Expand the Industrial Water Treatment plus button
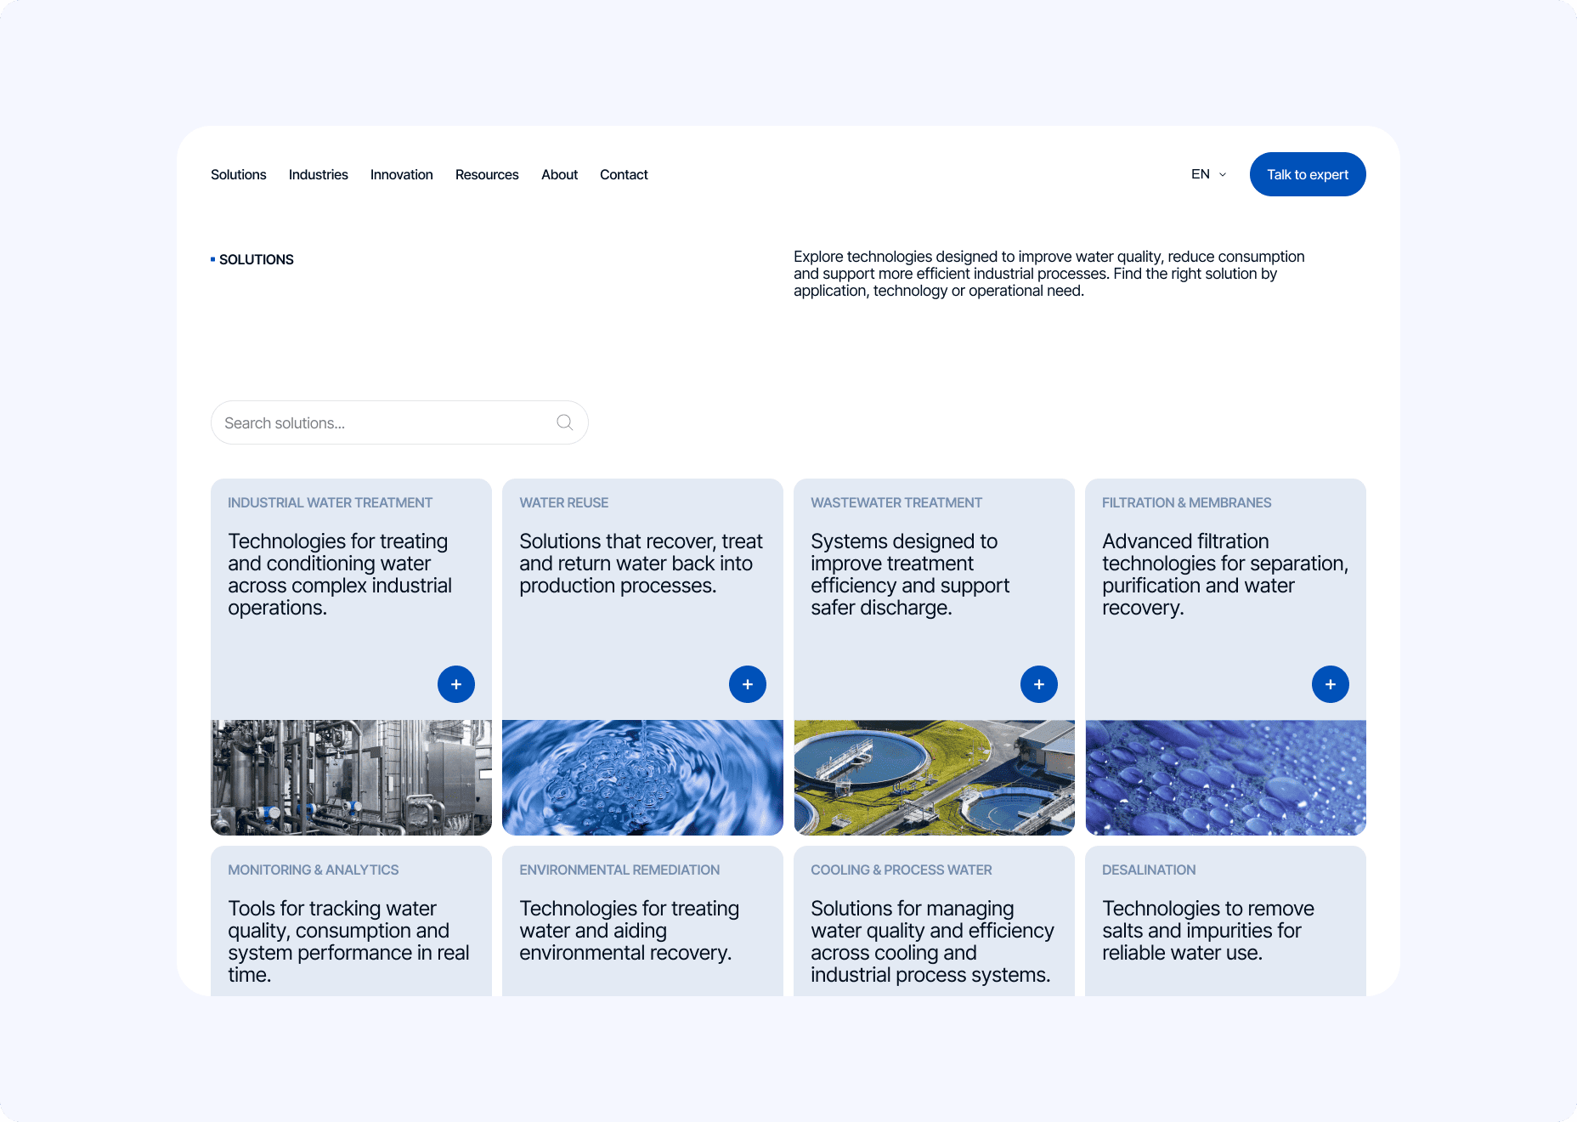Image resolution: width=1577 pixels, height=1122 pixels. pyautogui.click(x=456, y=684)
